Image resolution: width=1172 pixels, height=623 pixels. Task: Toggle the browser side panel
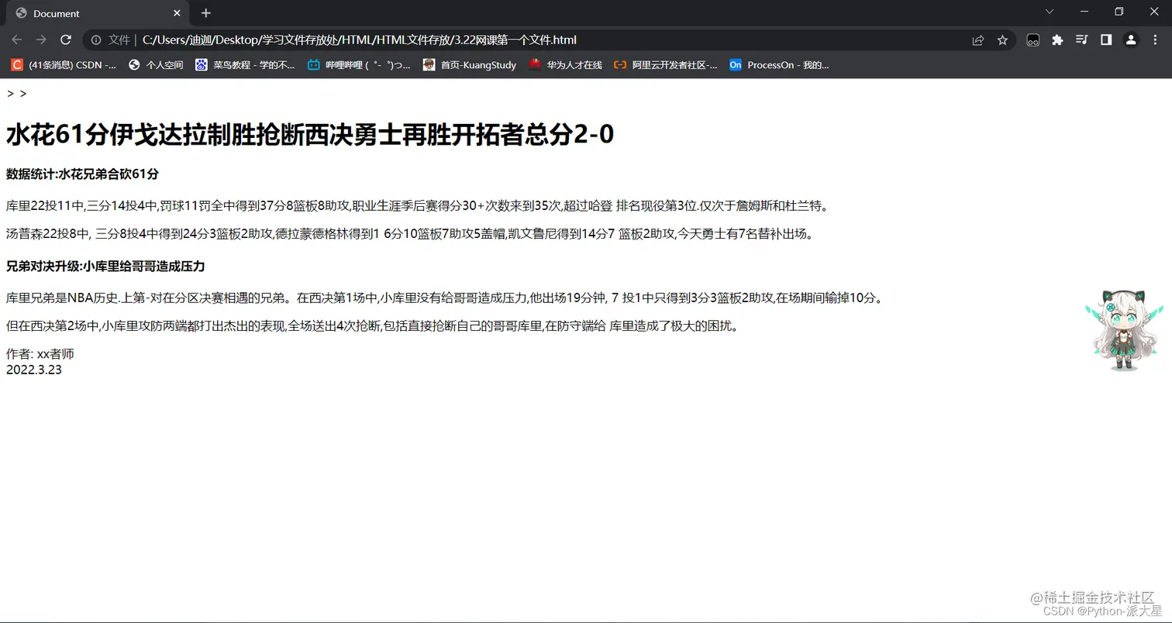(x=1106, y=40)
